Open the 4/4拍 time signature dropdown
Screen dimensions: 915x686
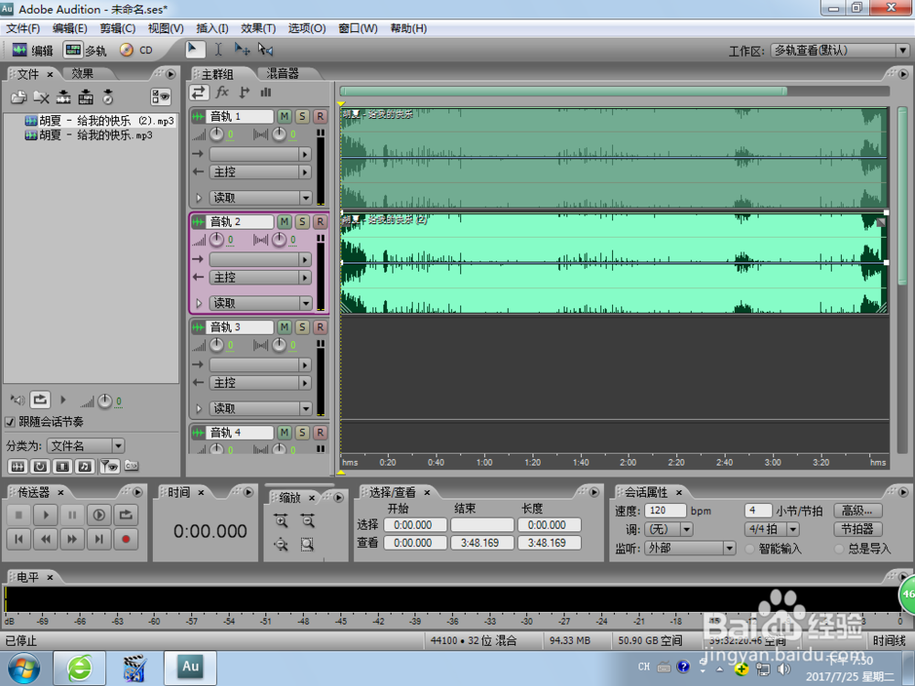(772, 529)
